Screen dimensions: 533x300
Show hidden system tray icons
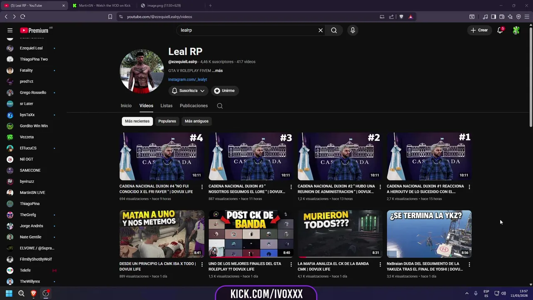pos(466,293)
